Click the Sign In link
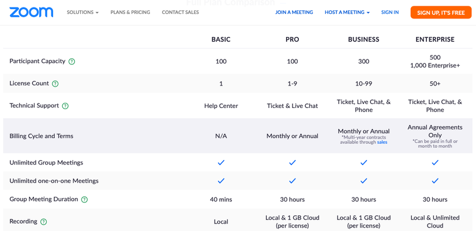Screen dimensions: 476x231 (389, 12)
